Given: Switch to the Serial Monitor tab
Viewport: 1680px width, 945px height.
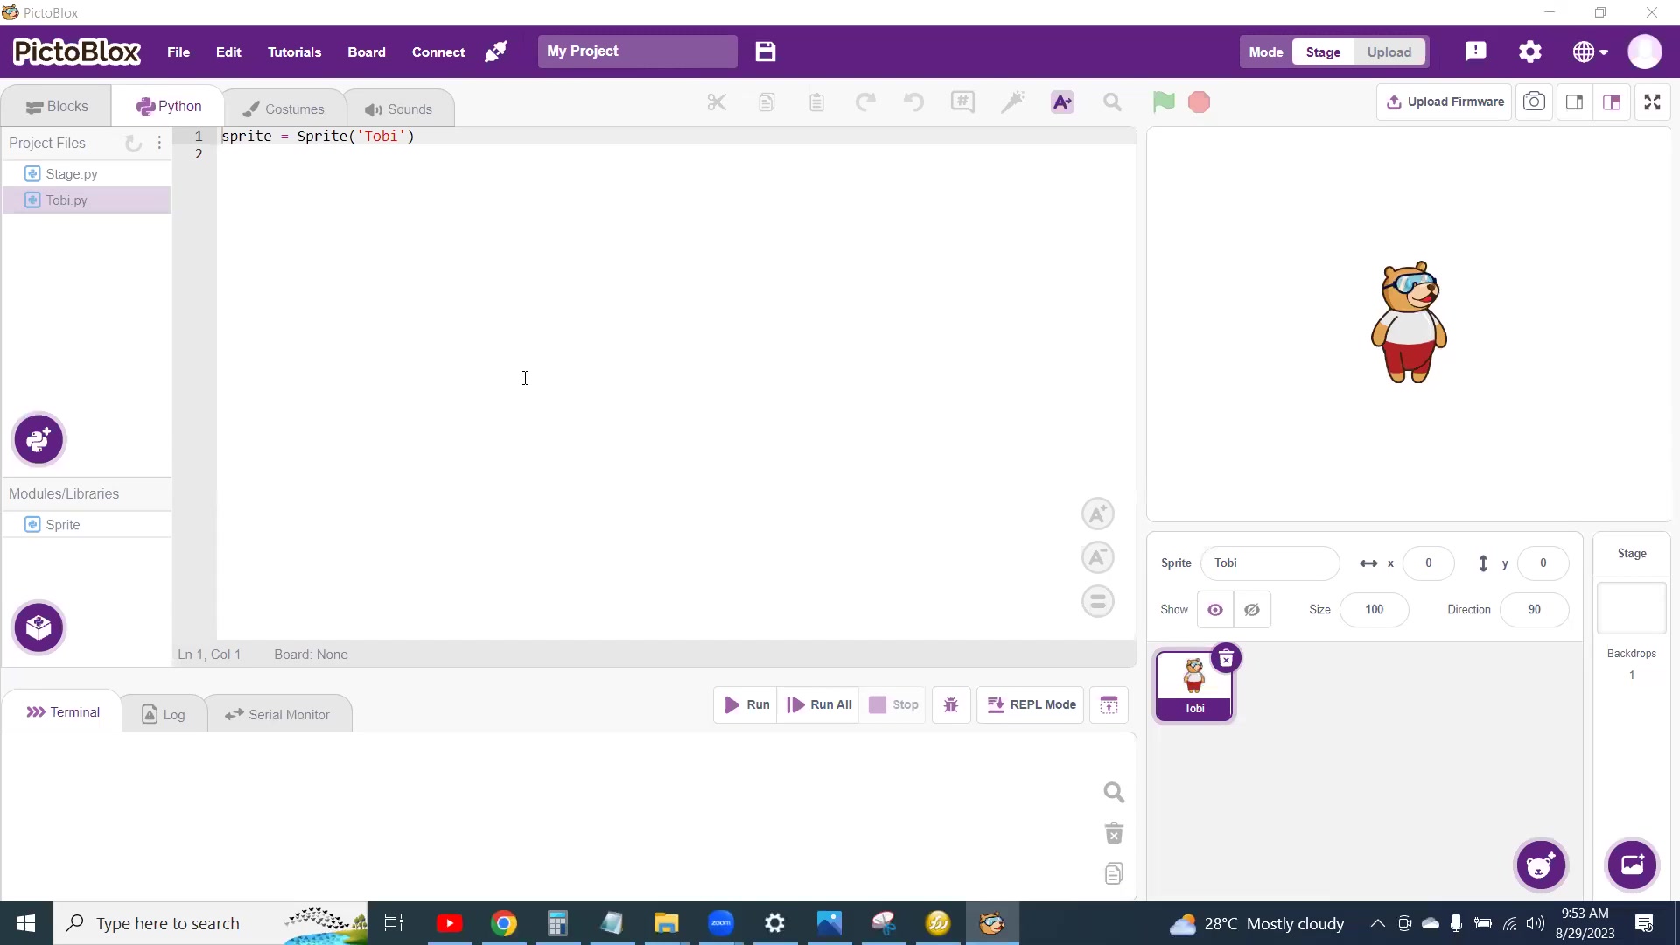Looking at the screenshot, I should [x=278, y=713].
